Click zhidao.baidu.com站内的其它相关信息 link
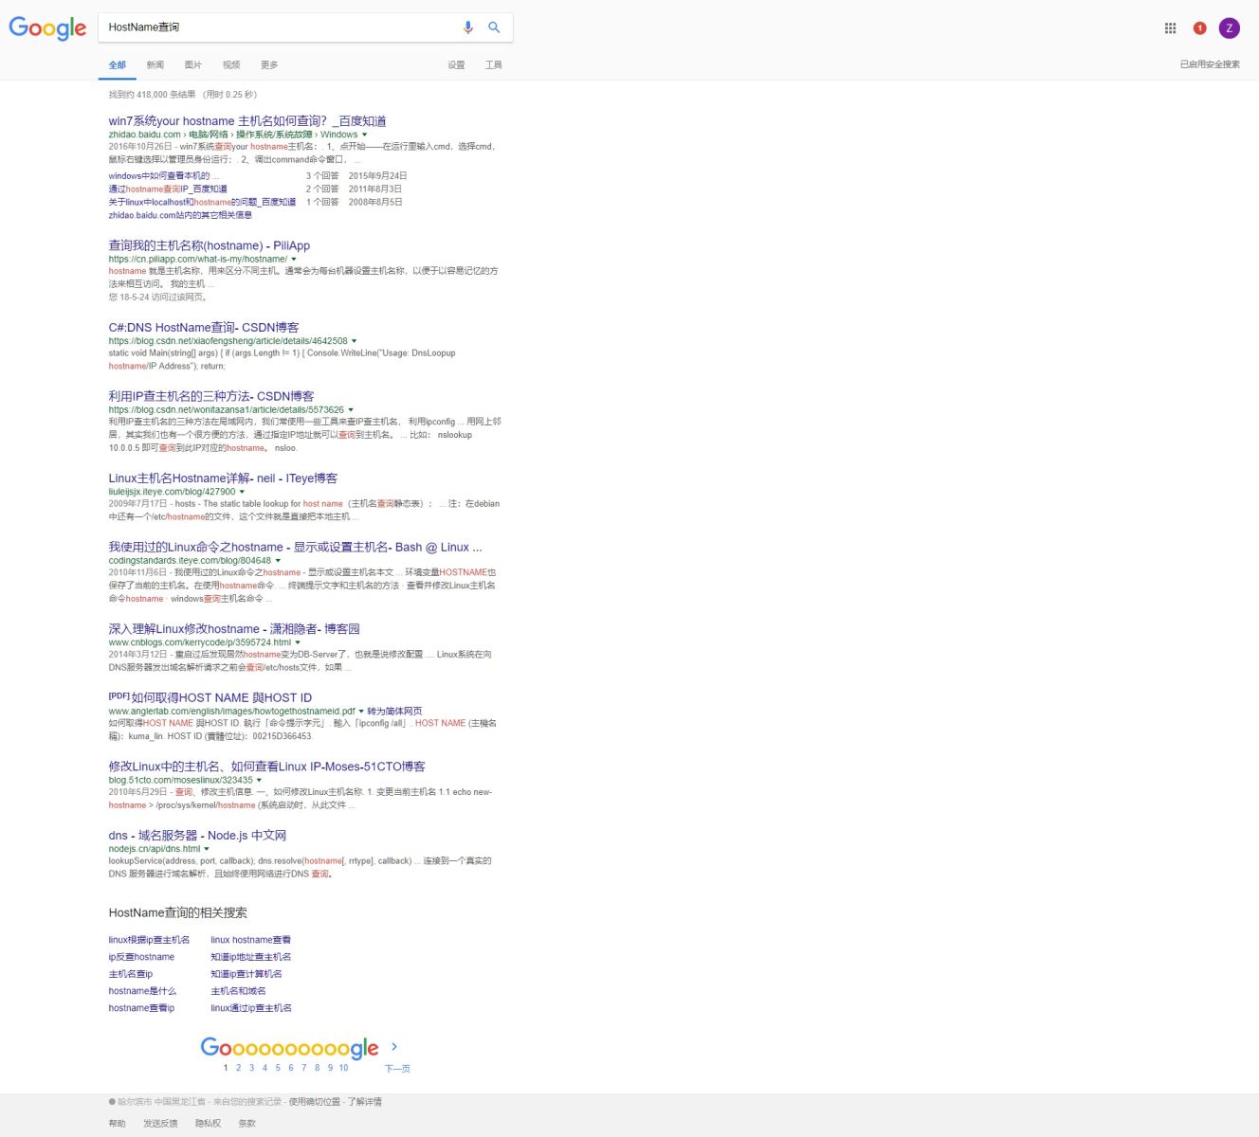Viewport: 1259px width, 1137px height. [180, 216]
